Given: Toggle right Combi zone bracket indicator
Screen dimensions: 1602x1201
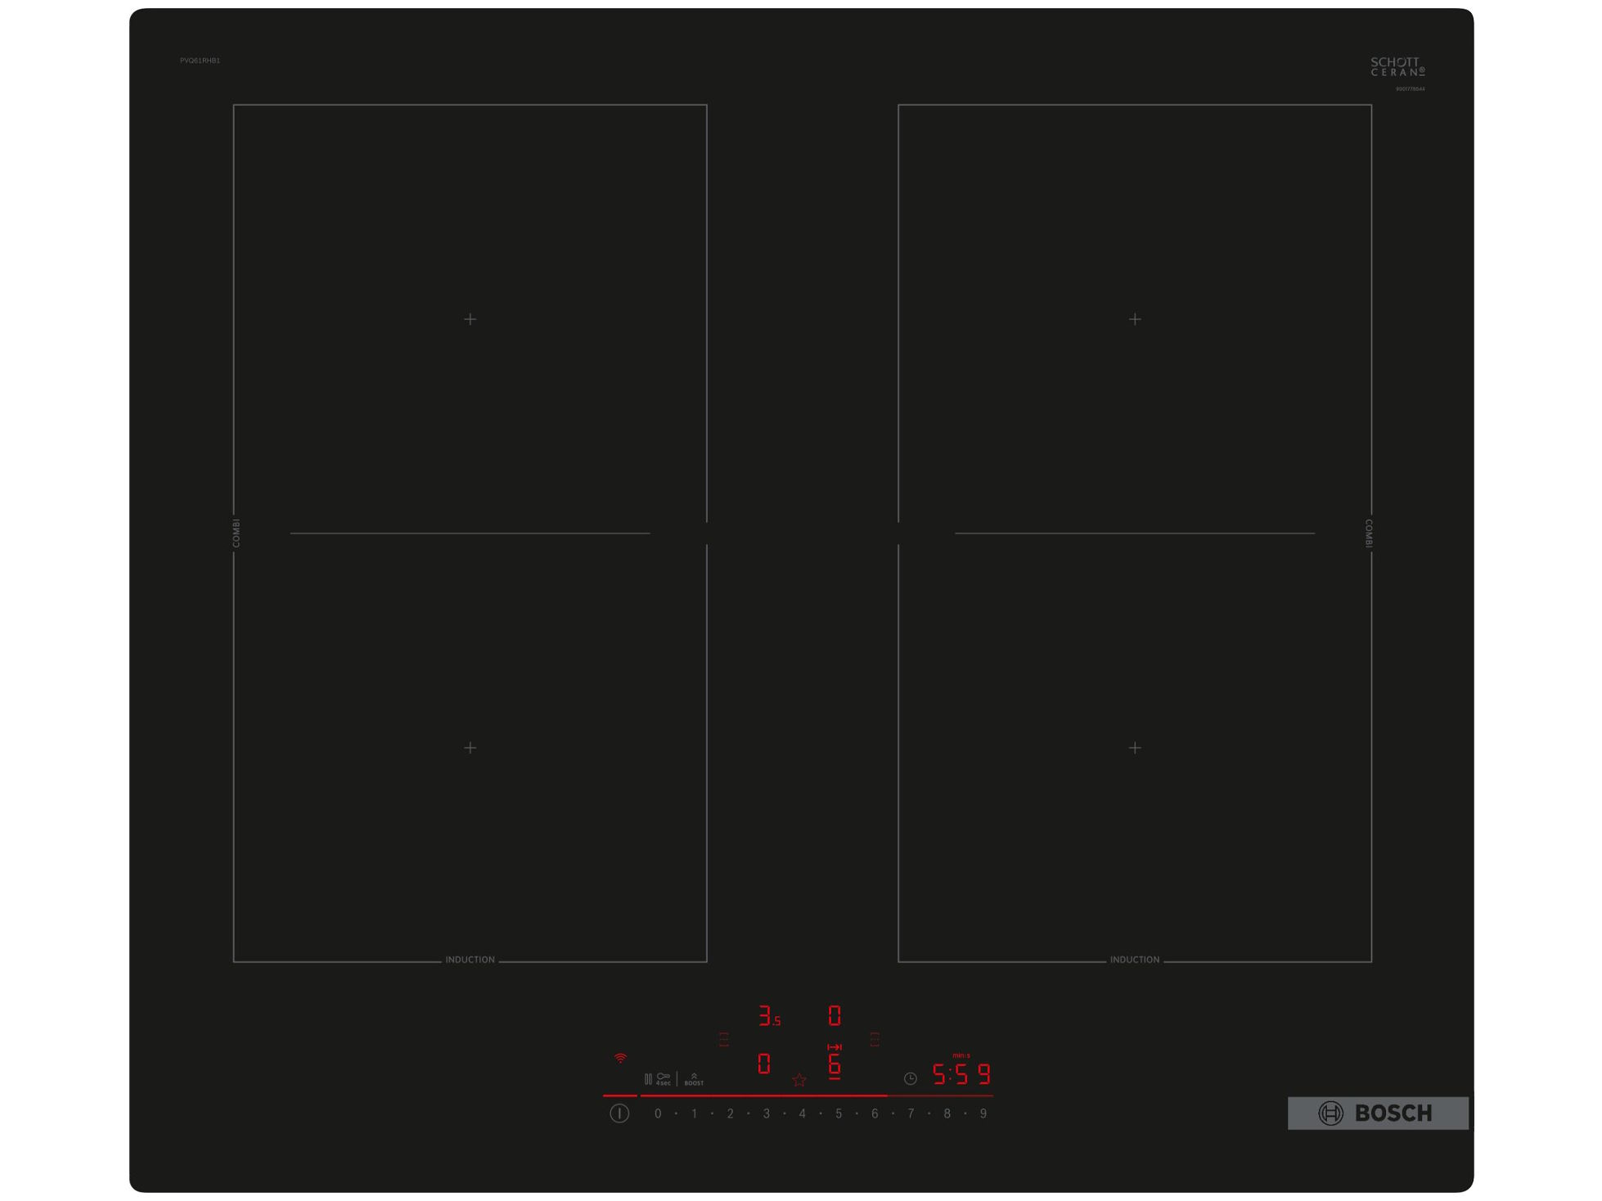Looking at the screenshot, I should 875,1039.
